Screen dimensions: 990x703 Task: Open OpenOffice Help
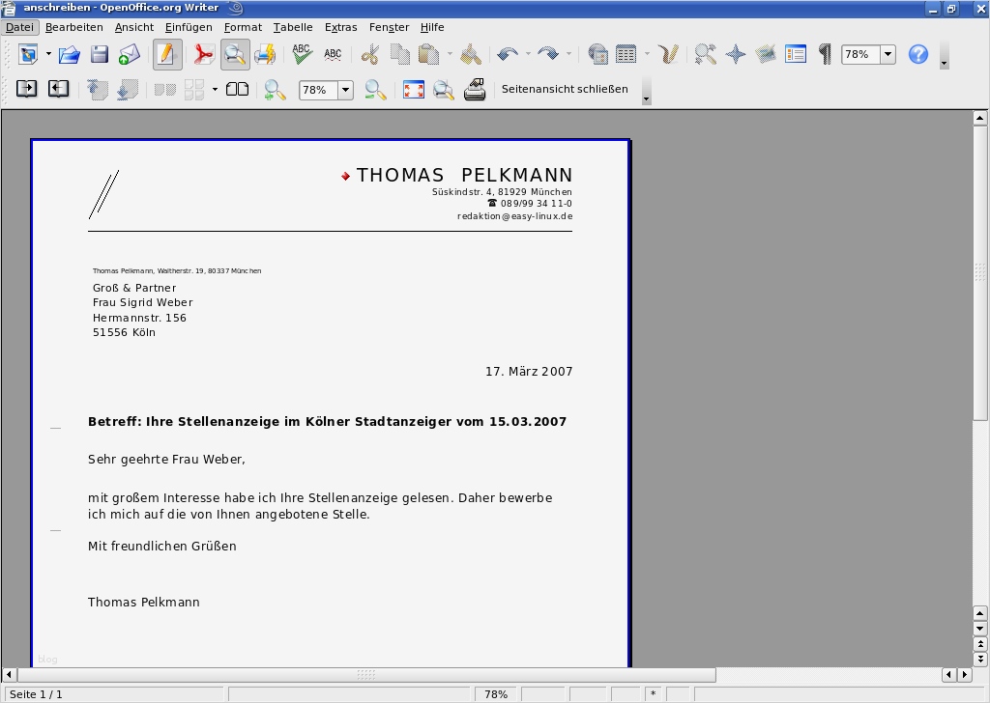click(x=917, y=55)
